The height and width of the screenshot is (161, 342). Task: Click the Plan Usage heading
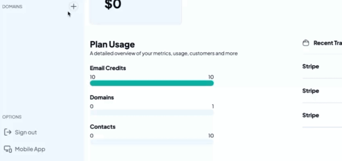point(112,44)
